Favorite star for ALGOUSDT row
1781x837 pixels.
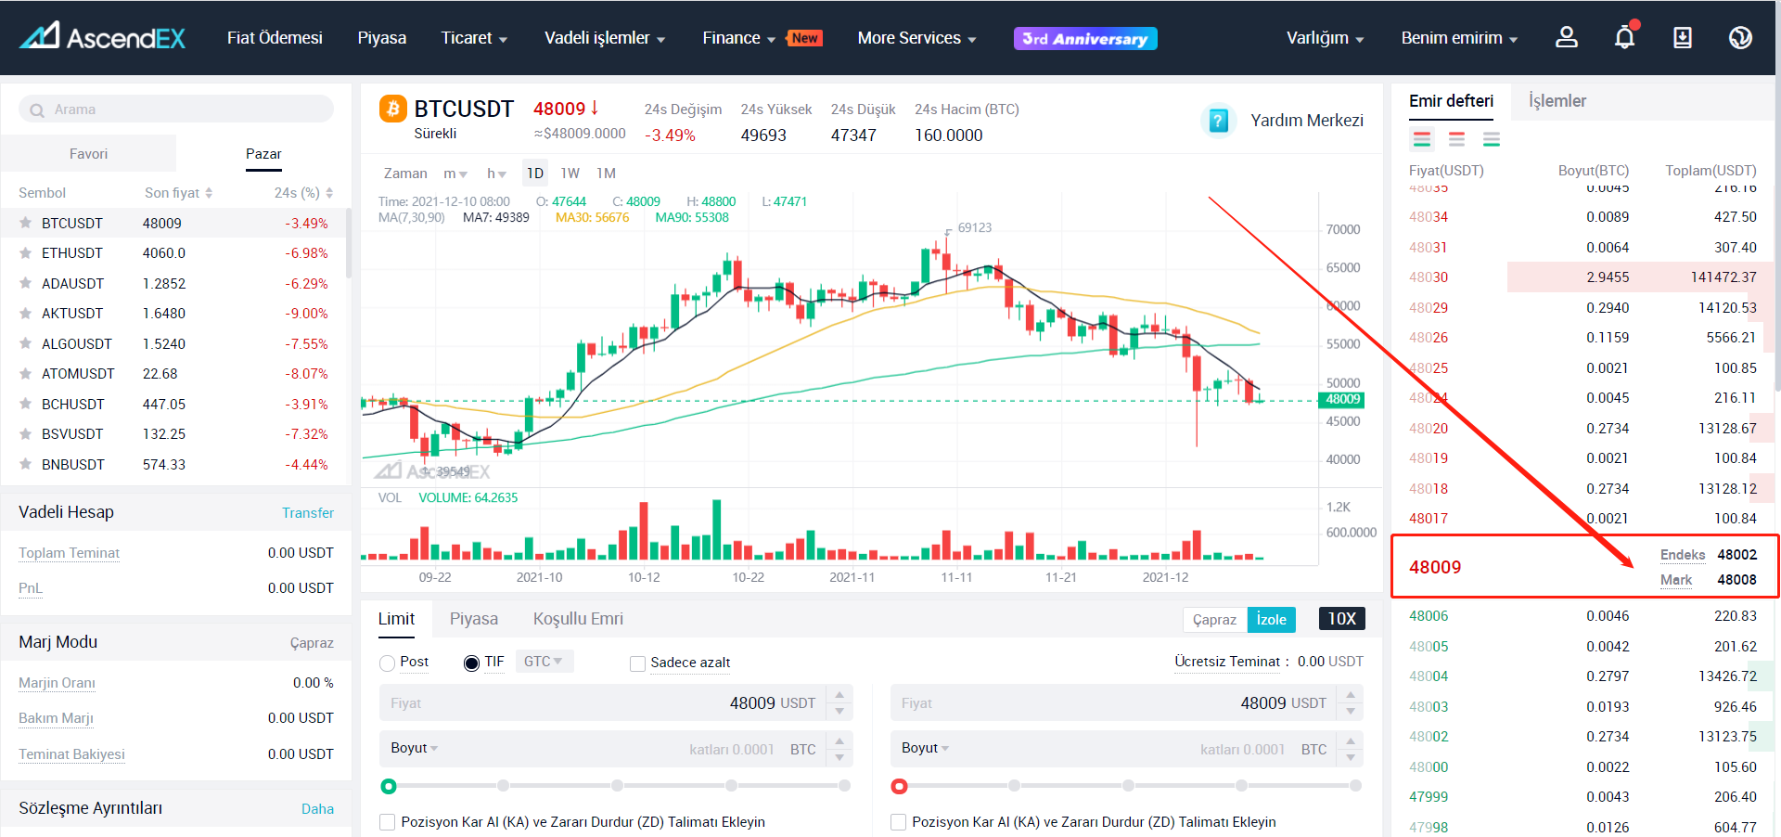pos(26,343)
